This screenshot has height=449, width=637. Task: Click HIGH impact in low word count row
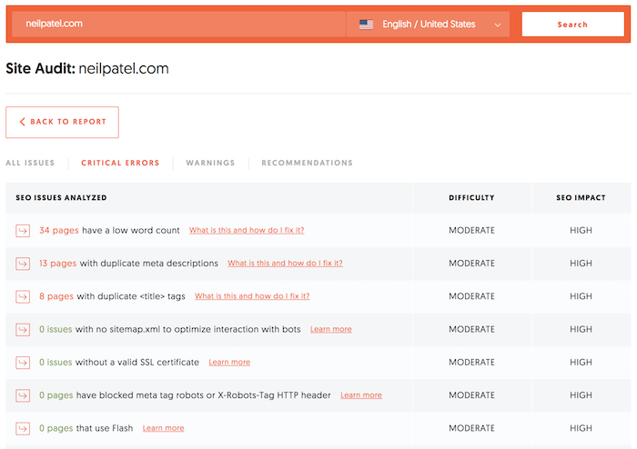[581, 230]
